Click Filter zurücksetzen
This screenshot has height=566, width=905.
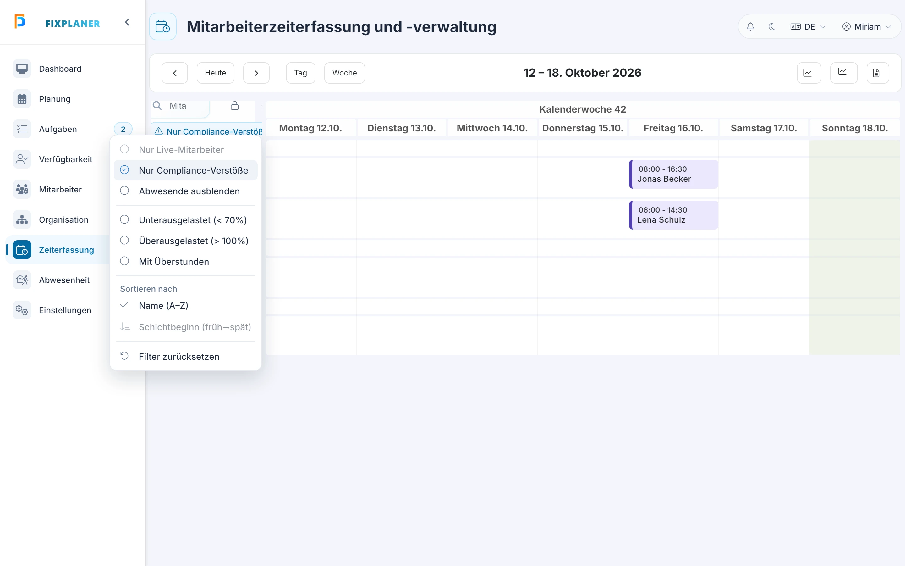point(185,356)
